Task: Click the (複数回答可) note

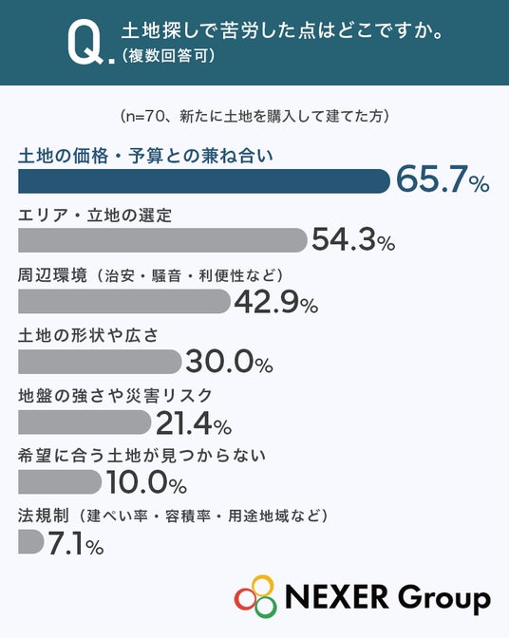Action: 169,56
